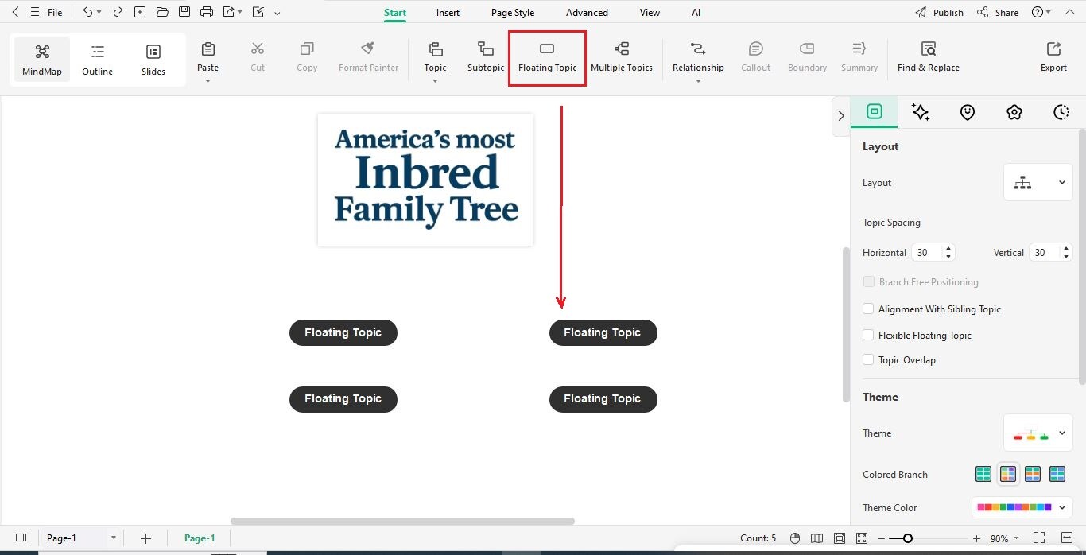Expand the Paste options arrow
1086x555 pixels.
pos(208,81)
